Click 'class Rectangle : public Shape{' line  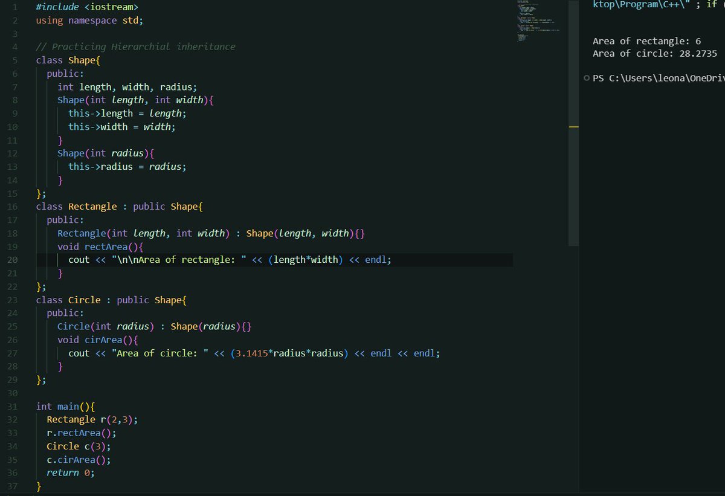click(x=119, y=207)
